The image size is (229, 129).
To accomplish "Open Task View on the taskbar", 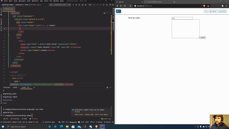I will (55, 126).
